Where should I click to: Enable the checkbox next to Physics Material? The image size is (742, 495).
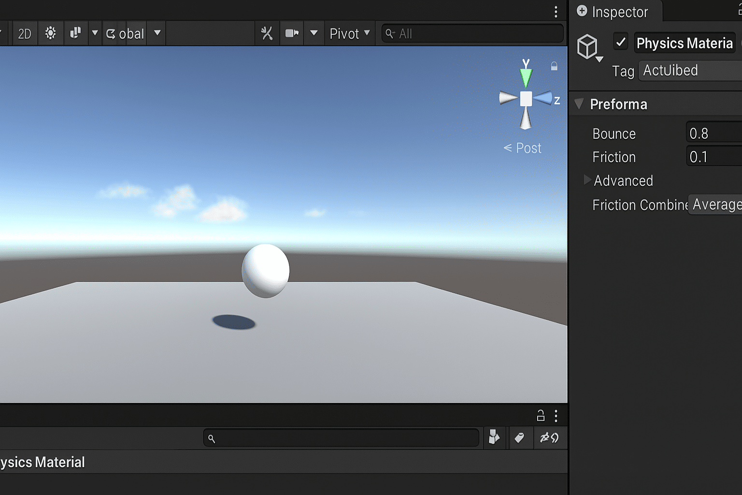click(x=621, y=42)
